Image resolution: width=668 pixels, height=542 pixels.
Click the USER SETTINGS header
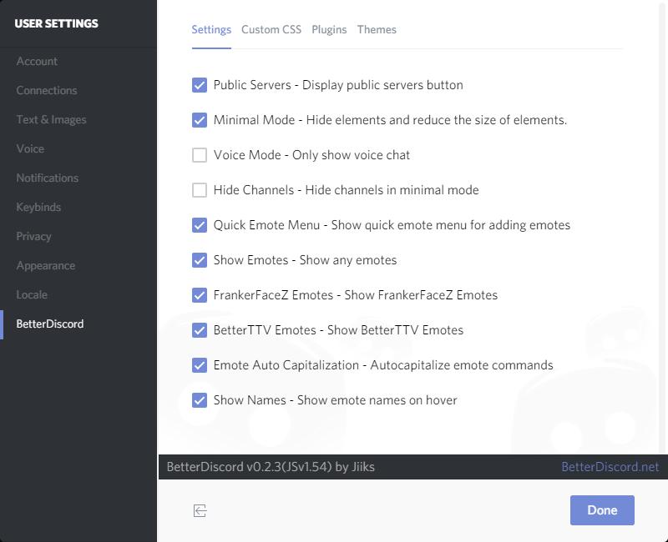pyautogui.click(x=56, y=23)
